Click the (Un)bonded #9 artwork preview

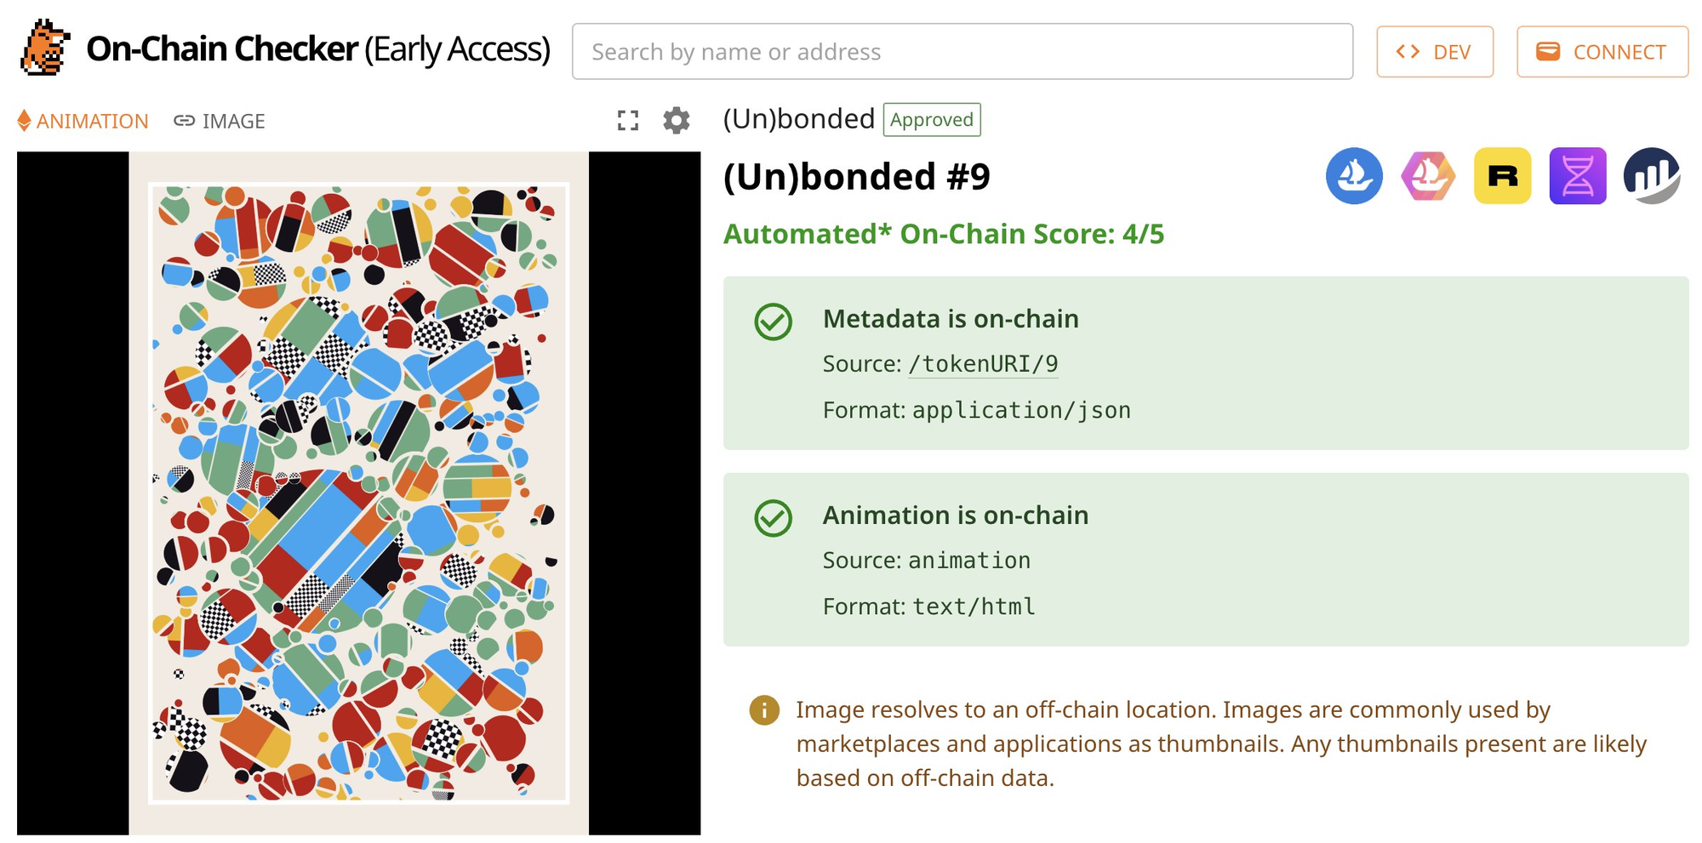358,493
